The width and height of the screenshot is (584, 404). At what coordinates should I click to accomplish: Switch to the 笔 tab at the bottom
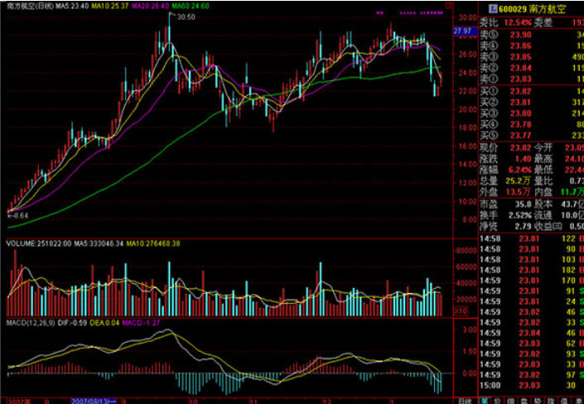[x=485, y=398]
